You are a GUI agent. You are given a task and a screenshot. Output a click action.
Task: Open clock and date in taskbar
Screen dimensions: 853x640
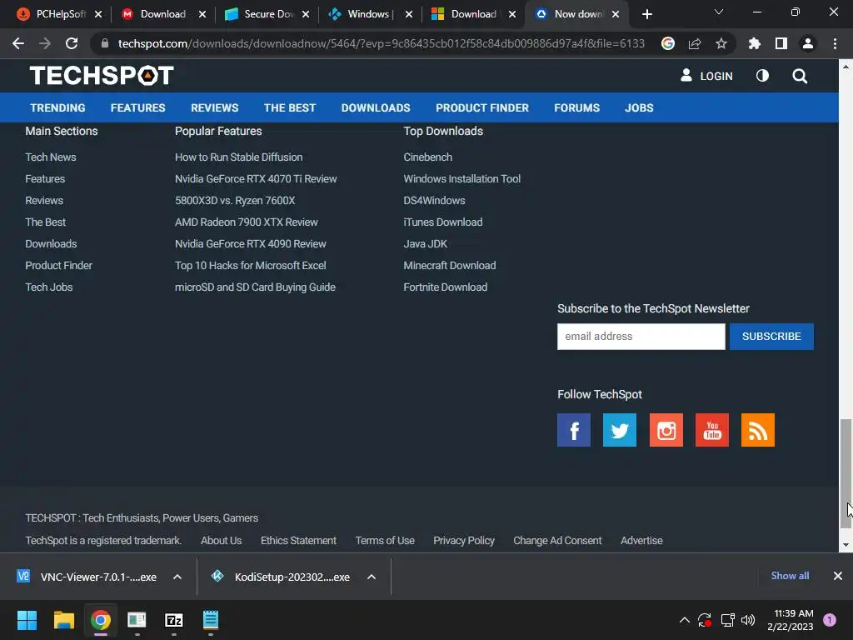coord(790,620)
